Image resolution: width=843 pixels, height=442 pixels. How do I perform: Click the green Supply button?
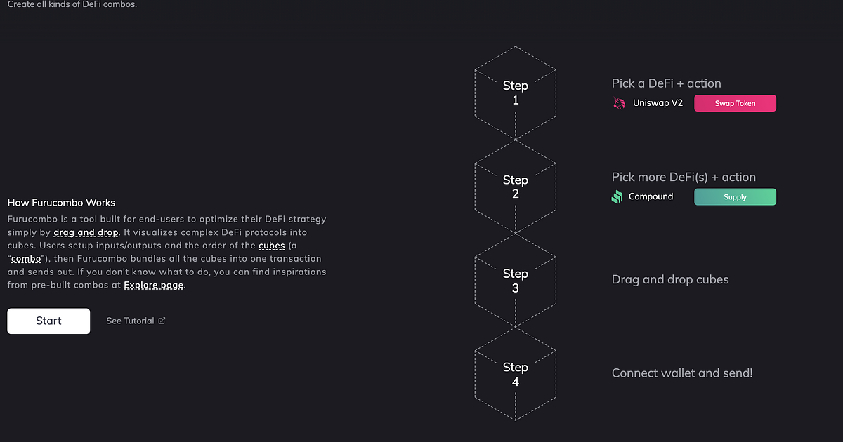(735, 197)
